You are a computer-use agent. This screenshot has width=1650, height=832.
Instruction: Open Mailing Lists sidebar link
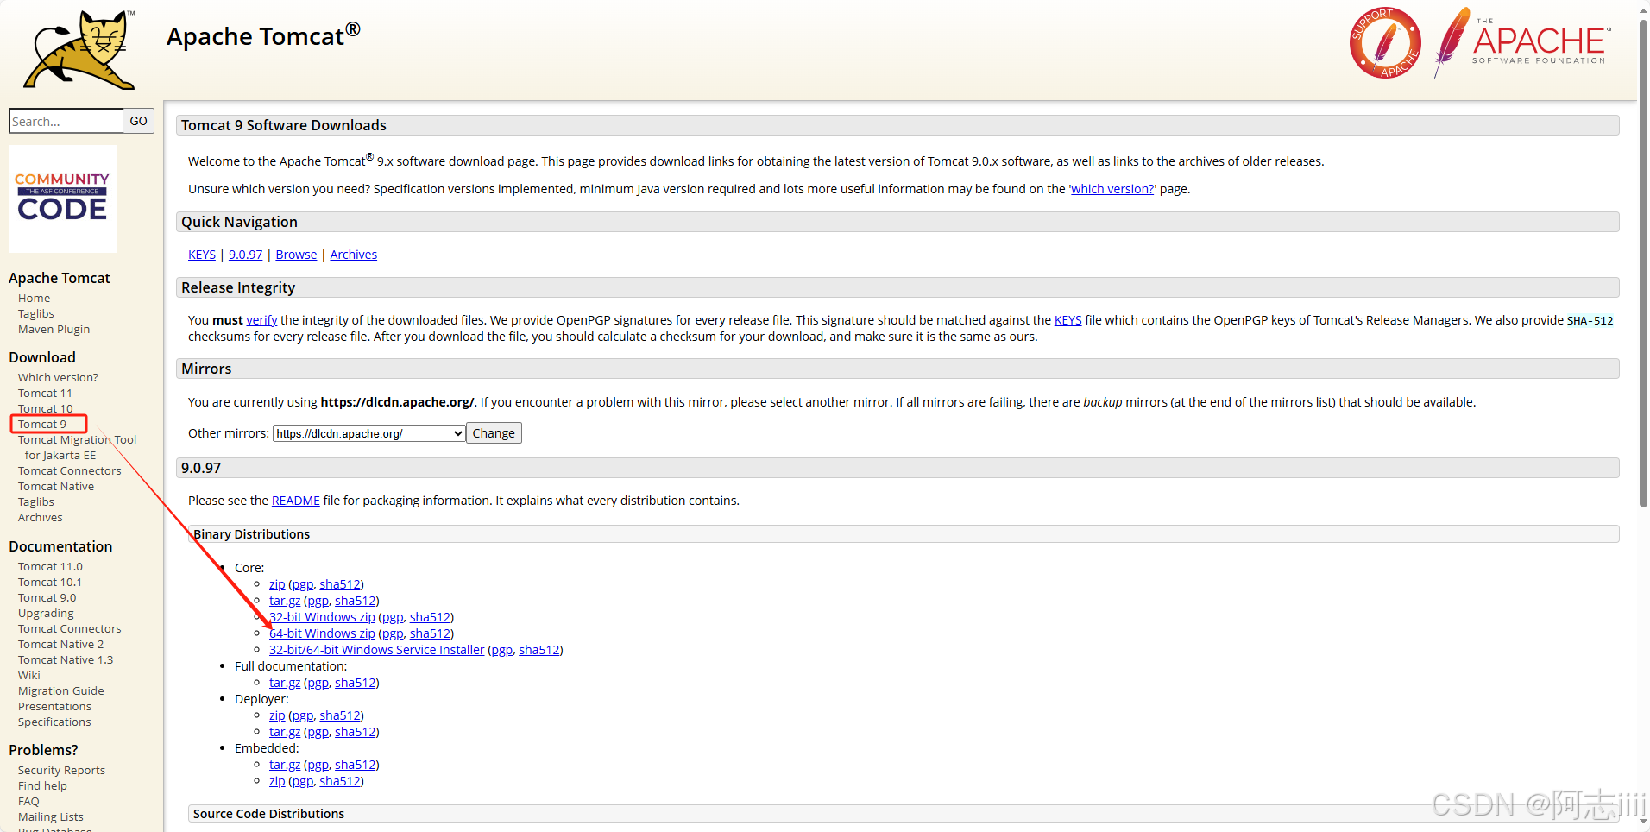pyautogui.click(x=51, y=817)
